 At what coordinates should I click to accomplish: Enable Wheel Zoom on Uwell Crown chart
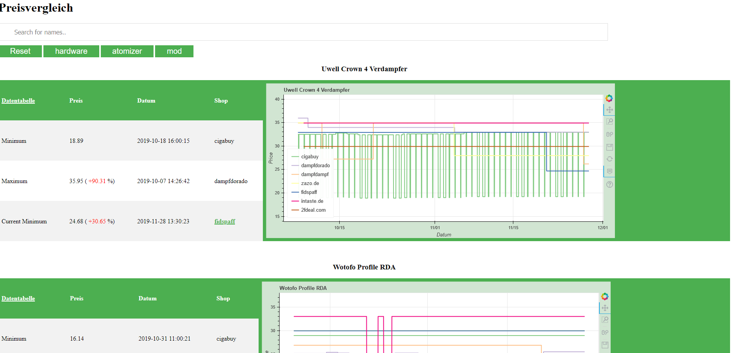coord(609,134)
